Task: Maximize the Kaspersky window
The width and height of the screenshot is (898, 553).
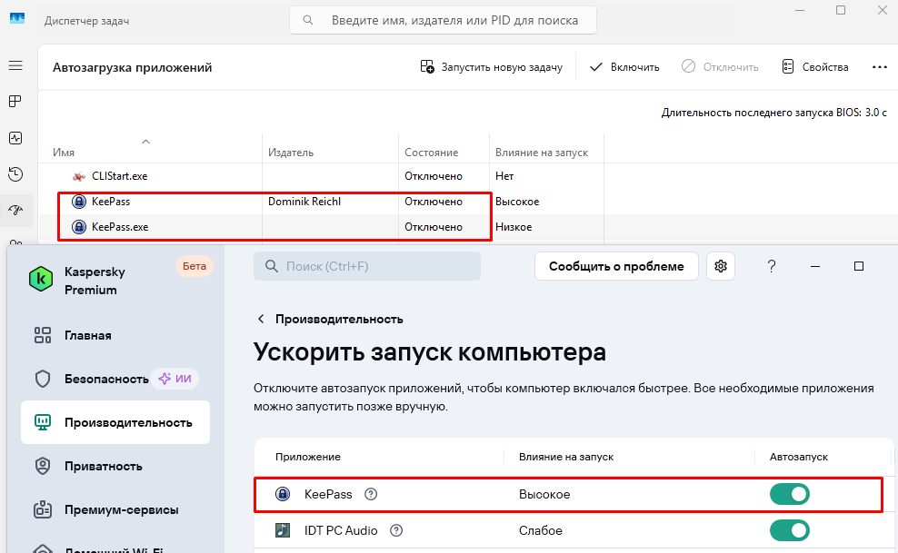Action: click(x=859, y=266)
